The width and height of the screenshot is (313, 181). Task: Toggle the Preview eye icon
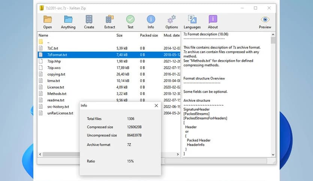[265, 19]
